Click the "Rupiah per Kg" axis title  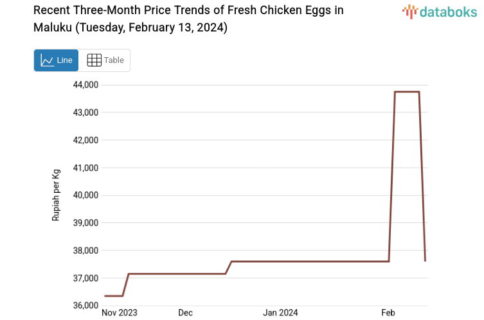[56, 195]
